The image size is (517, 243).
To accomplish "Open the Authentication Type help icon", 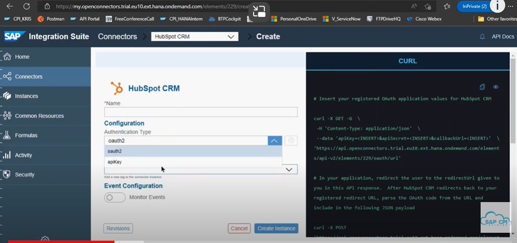I will point(291,141).
